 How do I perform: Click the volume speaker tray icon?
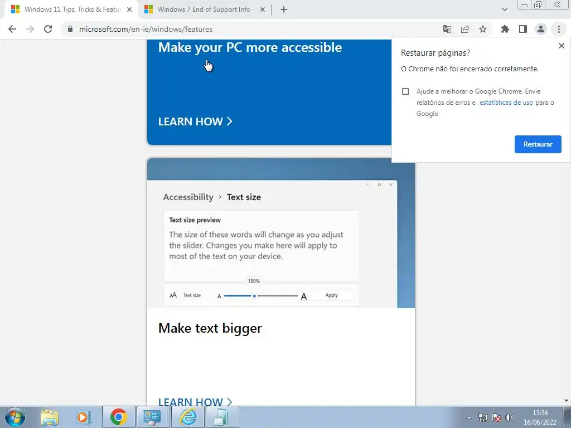pyautogui.click(x=510, y=417)
